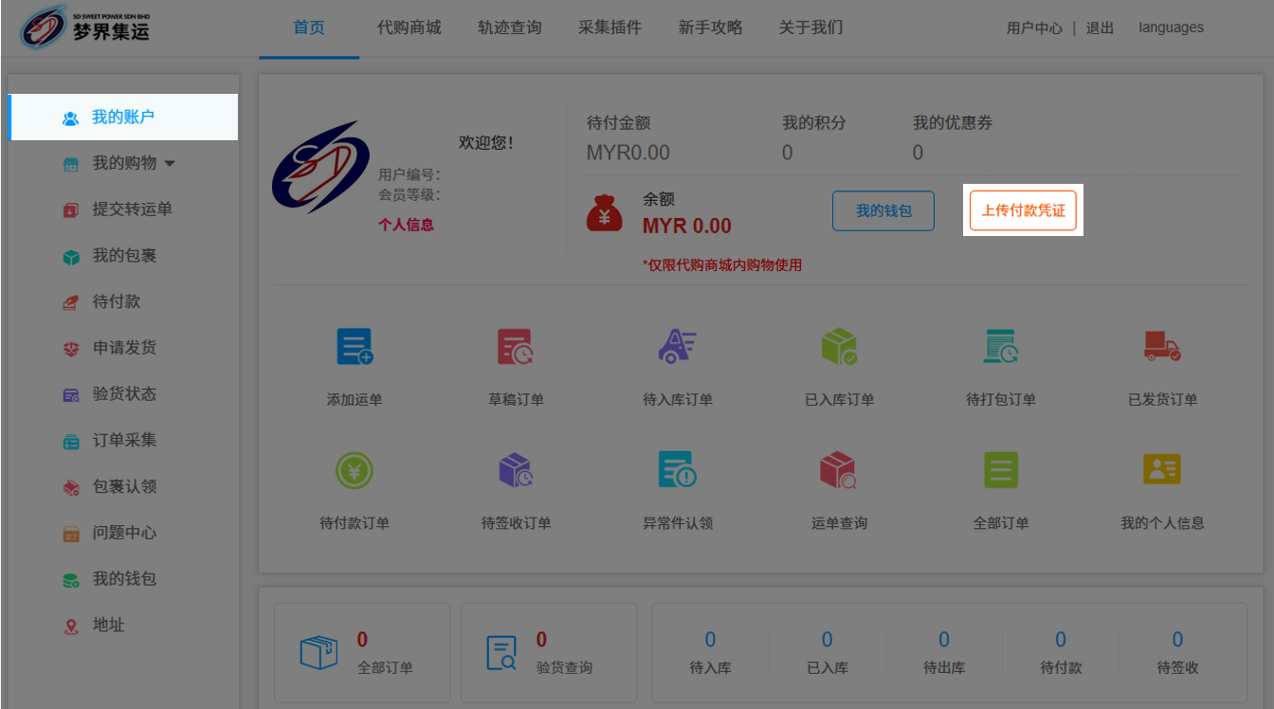Click the 待付款订单 yen coin icon

[355, 470]
